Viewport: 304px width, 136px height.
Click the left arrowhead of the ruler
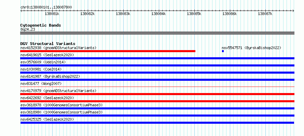(21, 11)
